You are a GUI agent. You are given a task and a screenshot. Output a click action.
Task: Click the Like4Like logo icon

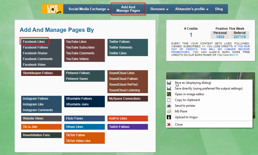click(x=52, y=9)
